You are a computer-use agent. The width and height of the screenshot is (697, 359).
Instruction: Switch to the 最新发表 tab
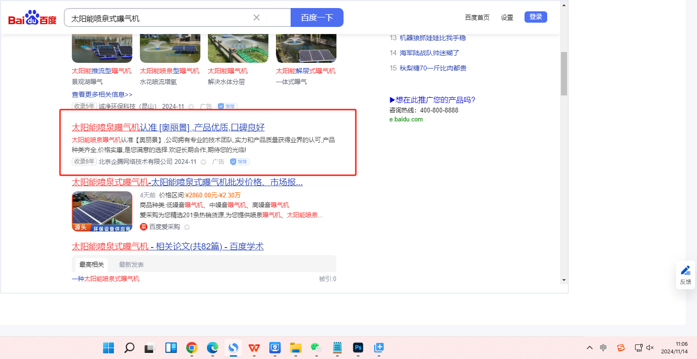pos(131,265)
